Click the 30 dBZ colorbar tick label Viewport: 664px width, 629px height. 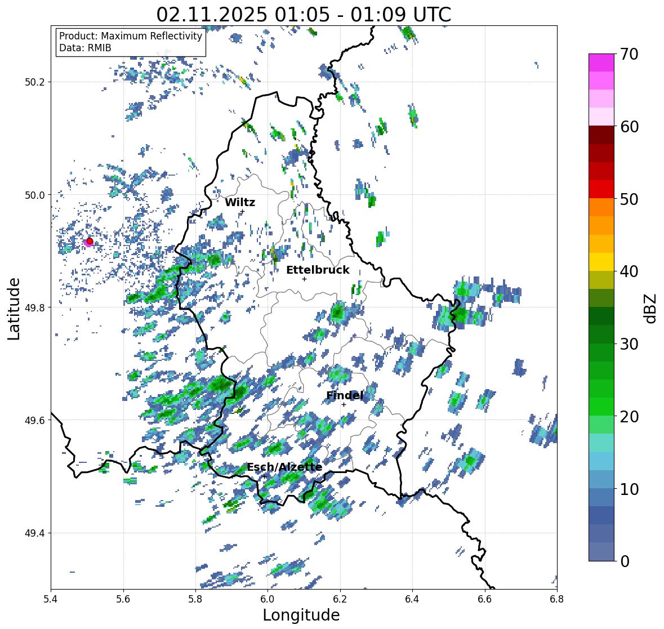click(629, 344)
